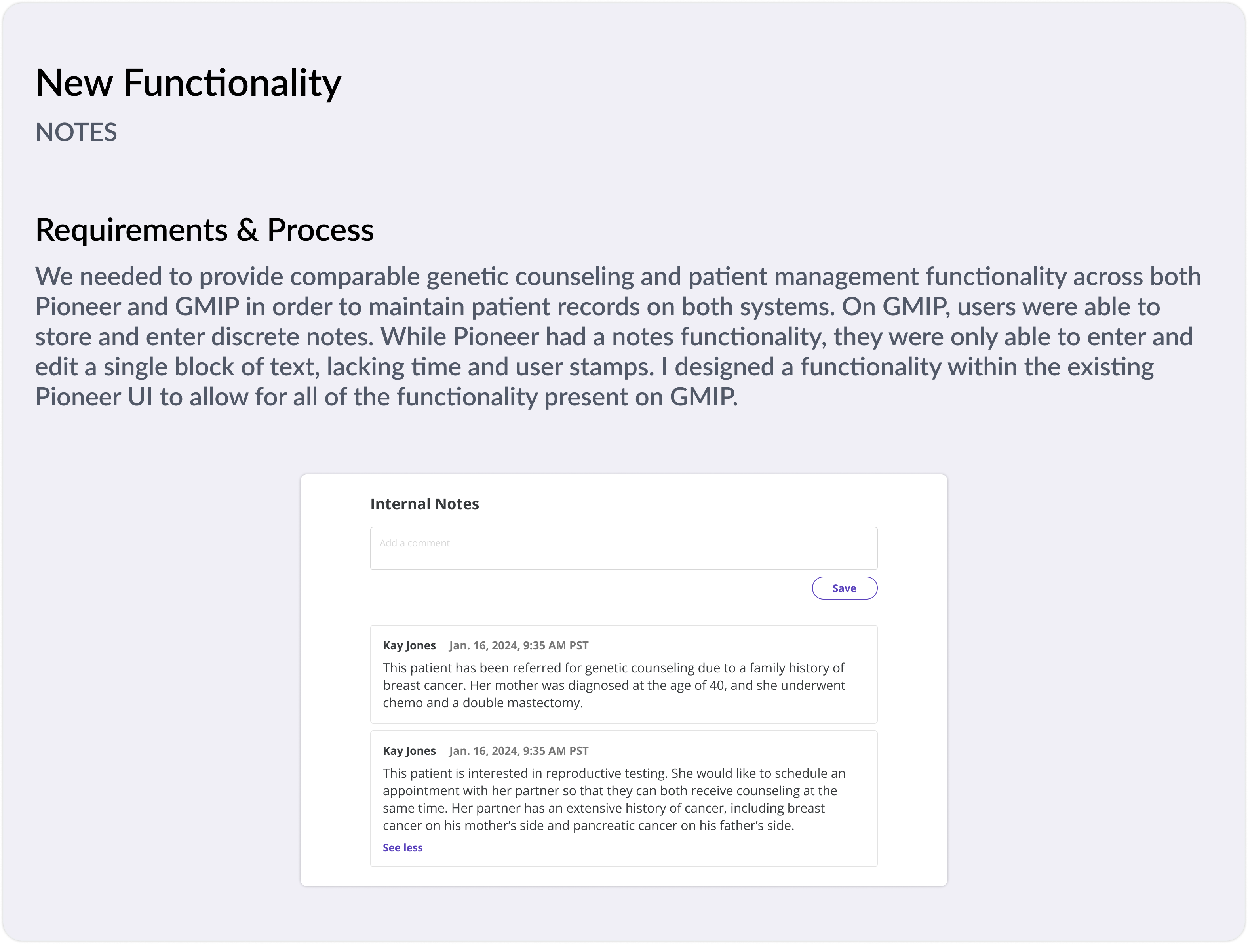1248x944 pixels.
Task: Click Kay Jones on second note
Action: [x=409, y=751]
